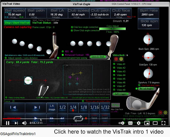
Task: Increase Video Bank with yellow plus button
Action: click(x=121, y=59)
